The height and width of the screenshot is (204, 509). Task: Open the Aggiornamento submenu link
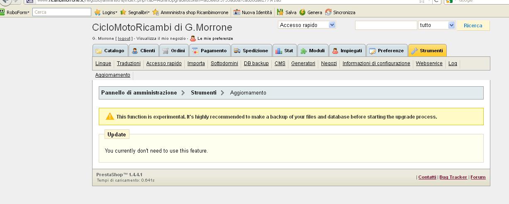tap(113, 75)
